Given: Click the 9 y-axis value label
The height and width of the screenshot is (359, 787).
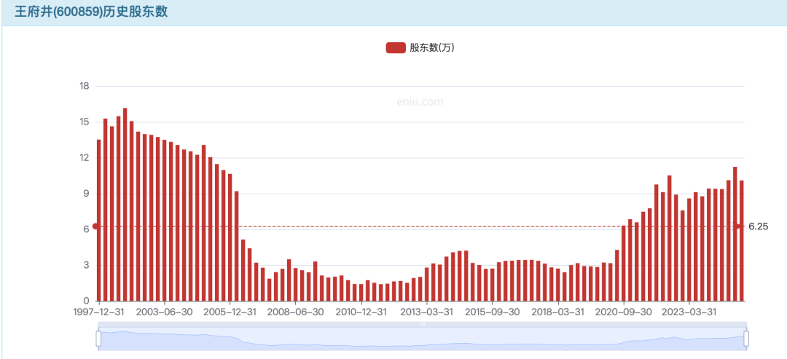Looking at the screenshot, I should coord(86,194).
